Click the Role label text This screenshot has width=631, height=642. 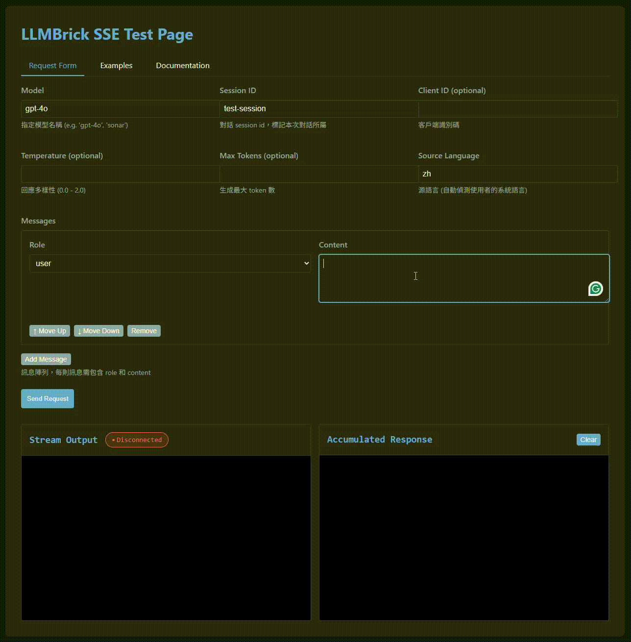point(37,245)
